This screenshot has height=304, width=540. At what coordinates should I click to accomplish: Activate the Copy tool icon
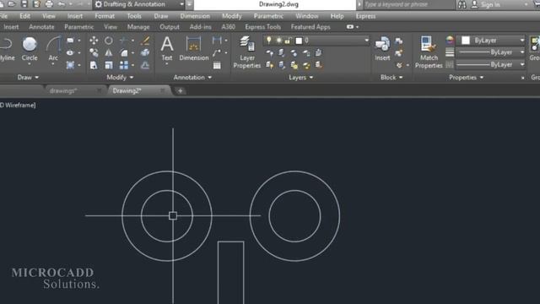pos(94,52)
